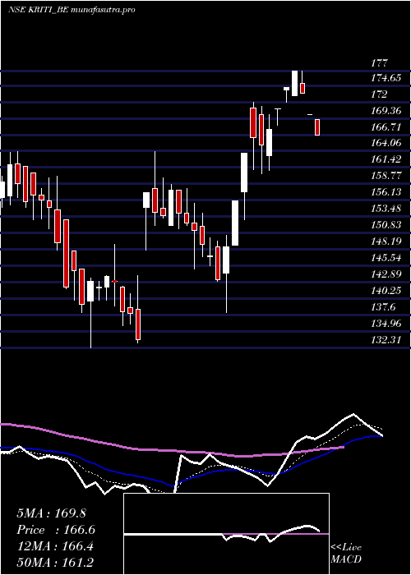411x575 pixels.
Task: Click the 142.89 price axis label
Action: [386, 274]
